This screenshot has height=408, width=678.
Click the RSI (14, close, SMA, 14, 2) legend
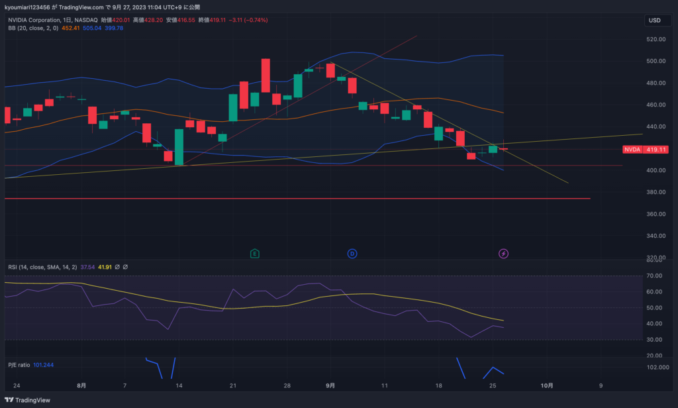pyautogui.click(x=42, y=267)
